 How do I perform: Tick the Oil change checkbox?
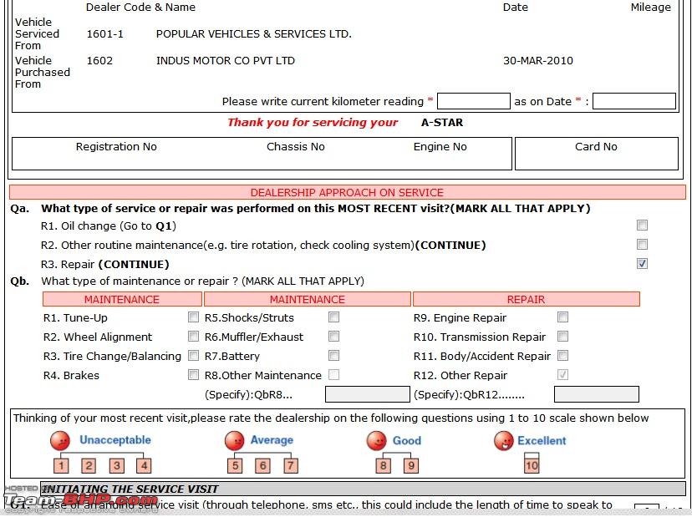642,226
